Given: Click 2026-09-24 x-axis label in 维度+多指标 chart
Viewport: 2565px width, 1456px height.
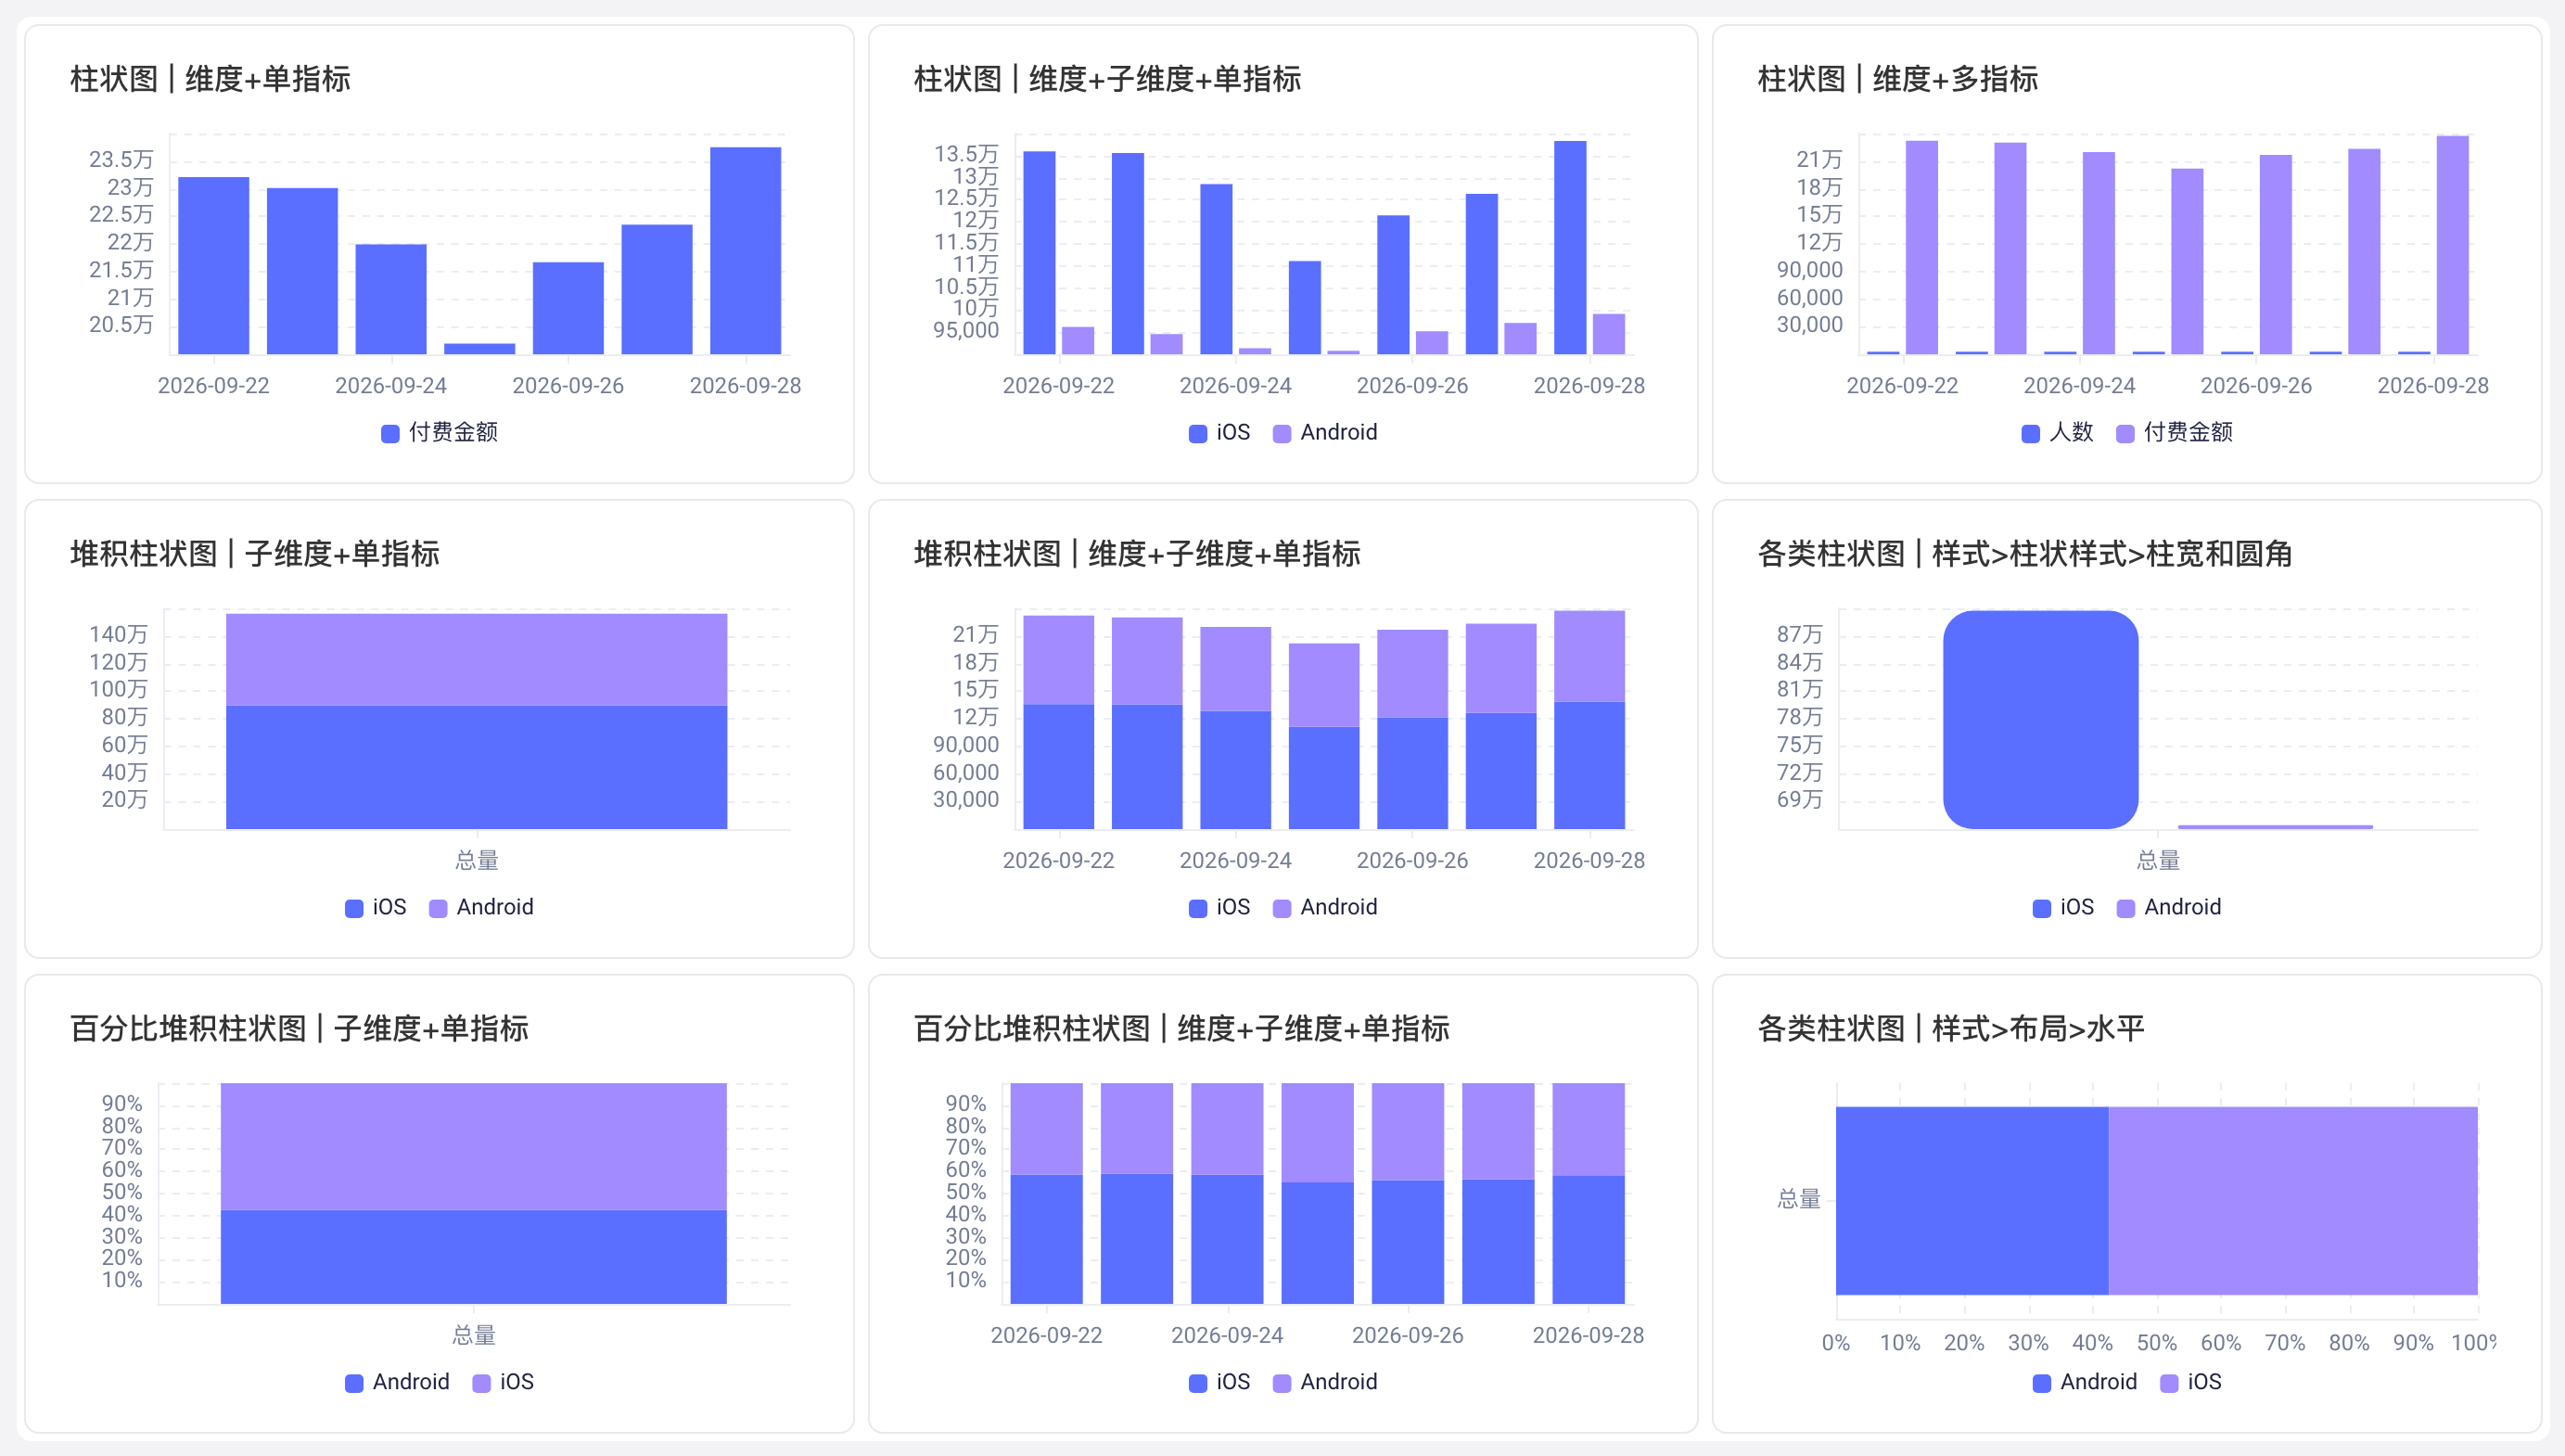Looking at the screenshot, I should pos(2079,386).
